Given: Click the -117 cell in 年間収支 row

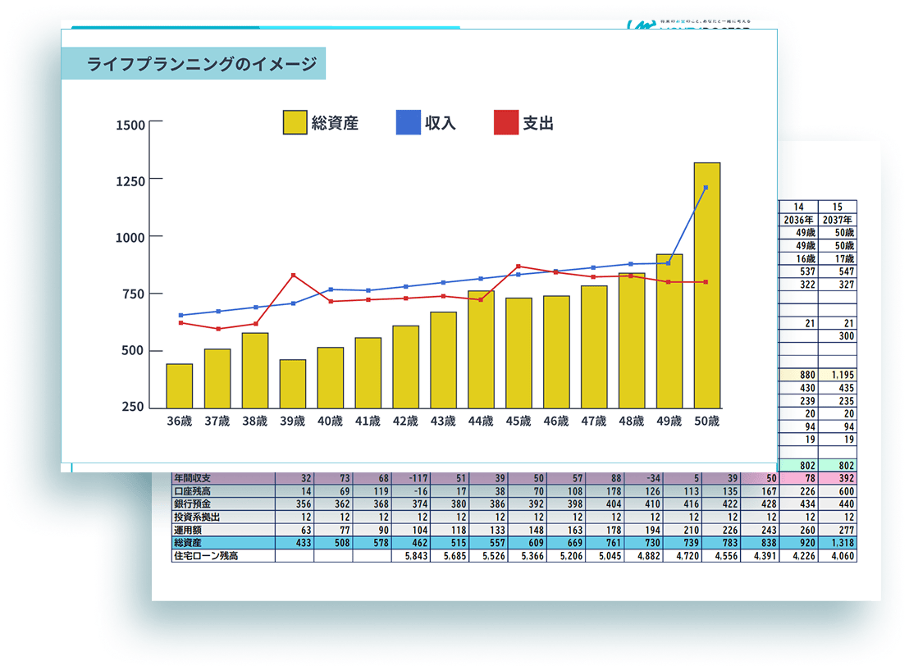Looking at the screenshot, I should point(411,479).
